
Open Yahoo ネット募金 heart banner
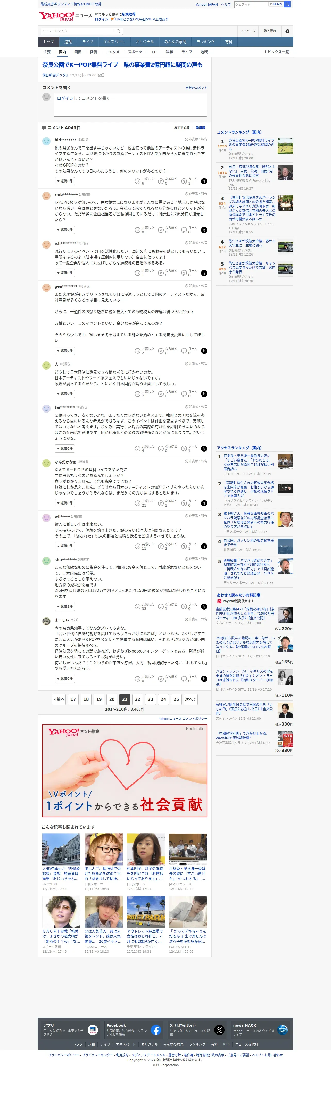click(125, 771)
